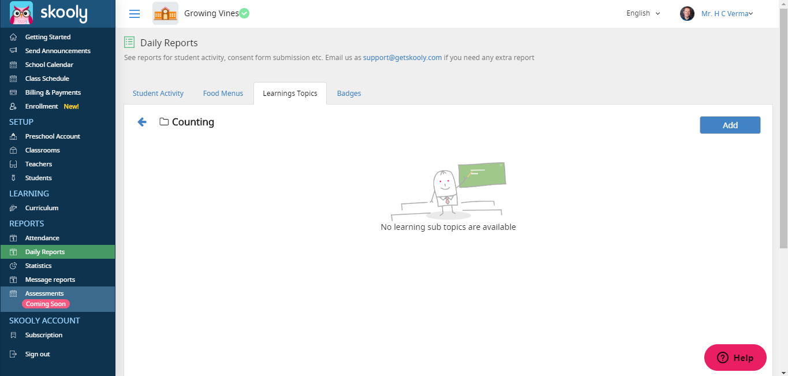Click the Growing Vines school name
Screen dimensions: 788x376
[211, 13]
